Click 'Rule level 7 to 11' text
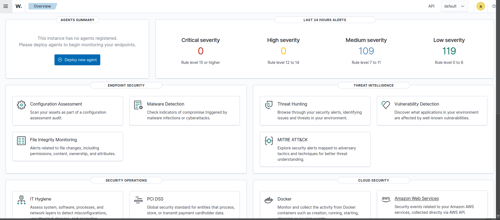The width and height of the screenshot is (500, 220). (x=366, y=63)
